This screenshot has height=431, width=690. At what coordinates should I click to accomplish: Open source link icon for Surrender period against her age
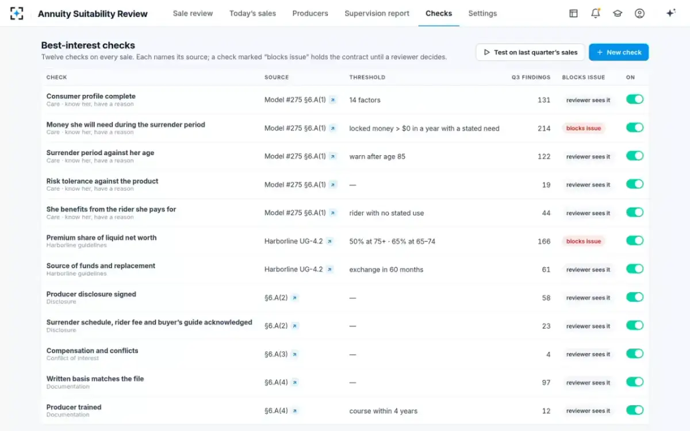(333, 156)
